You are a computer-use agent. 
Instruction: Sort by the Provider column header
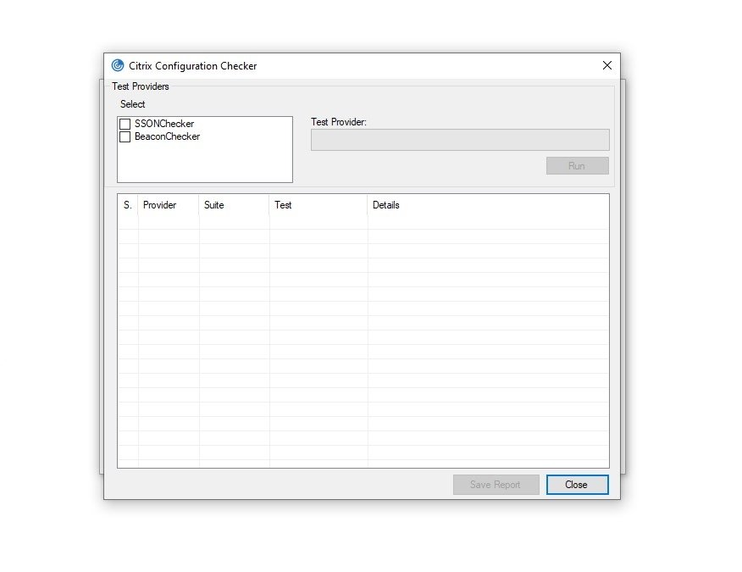coord(169,205)
